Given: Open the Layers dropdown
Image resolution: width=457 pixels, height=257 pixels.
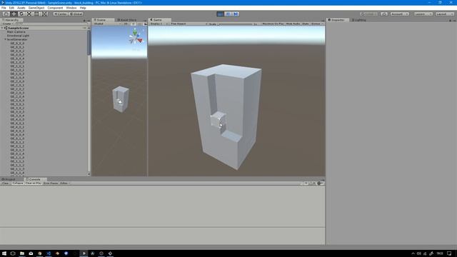Looking at the screenshot, I should click(x=423, y=14).
